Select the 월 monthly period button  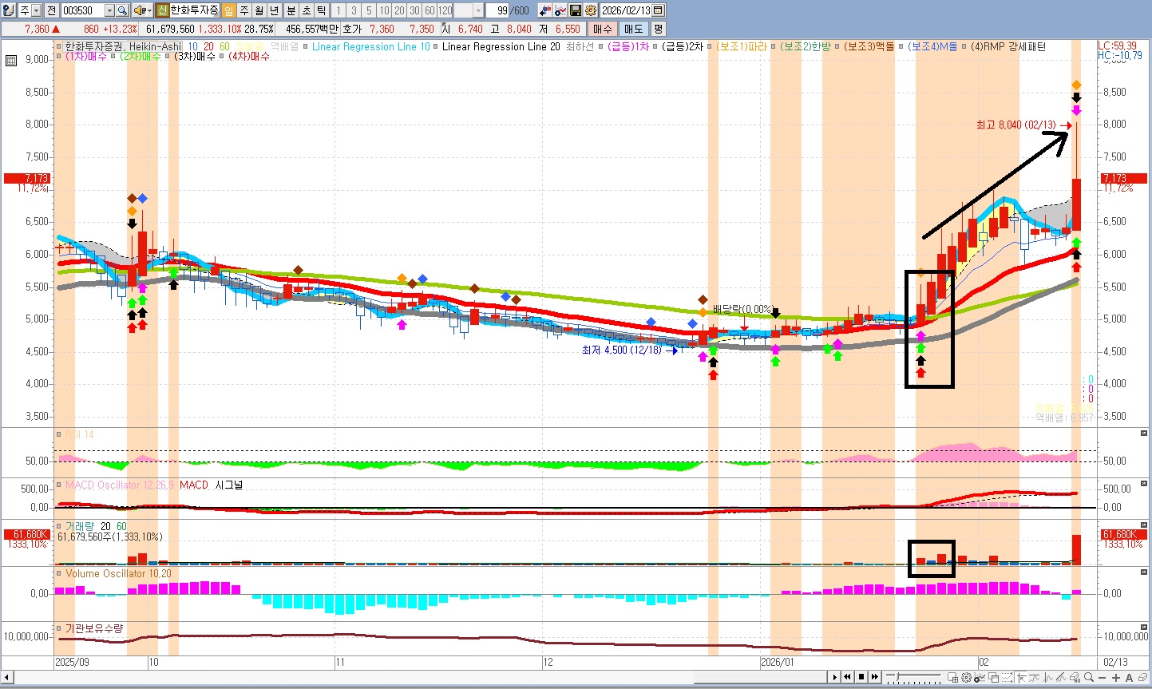click(259, 10)
